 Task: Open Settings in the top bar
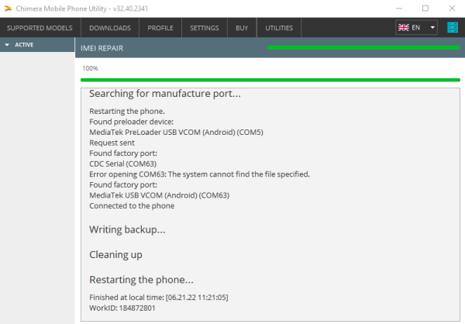[205, 28]
